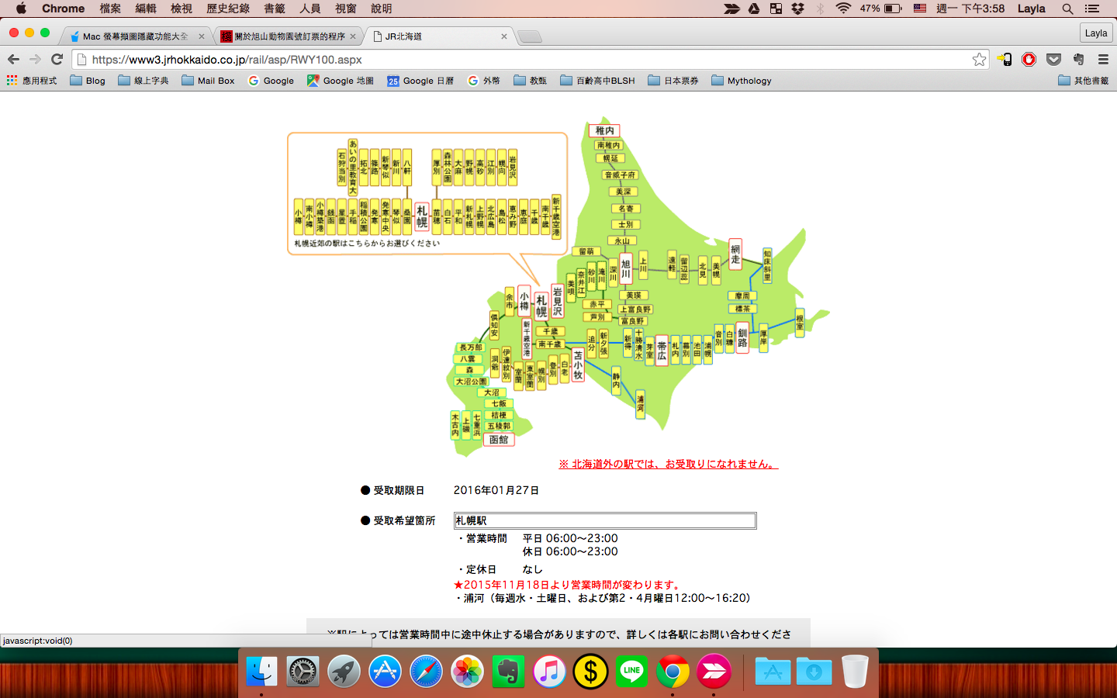The image size is (1117, 698).
Task: Open the Google 日曆 bookmark
Action: click(420, 81)
